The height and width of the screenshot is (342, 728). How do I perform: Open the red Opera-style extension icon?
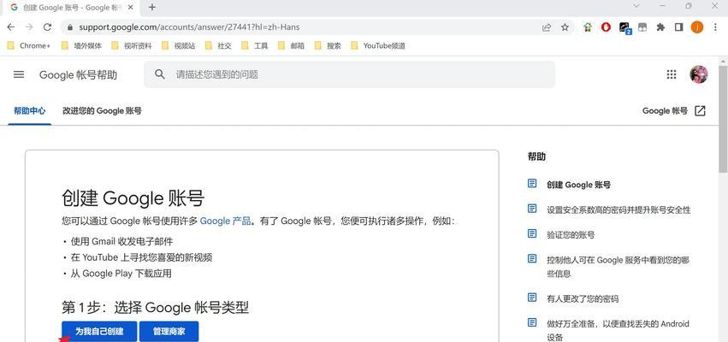tap(606, 27)
